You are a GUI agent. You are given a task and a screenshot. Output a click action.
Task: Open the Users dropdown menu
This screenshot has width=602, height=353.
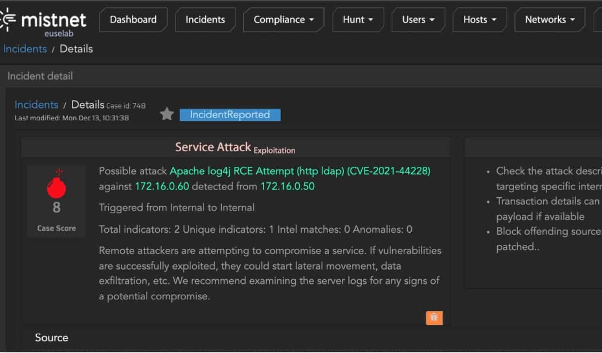coord(418,20)
